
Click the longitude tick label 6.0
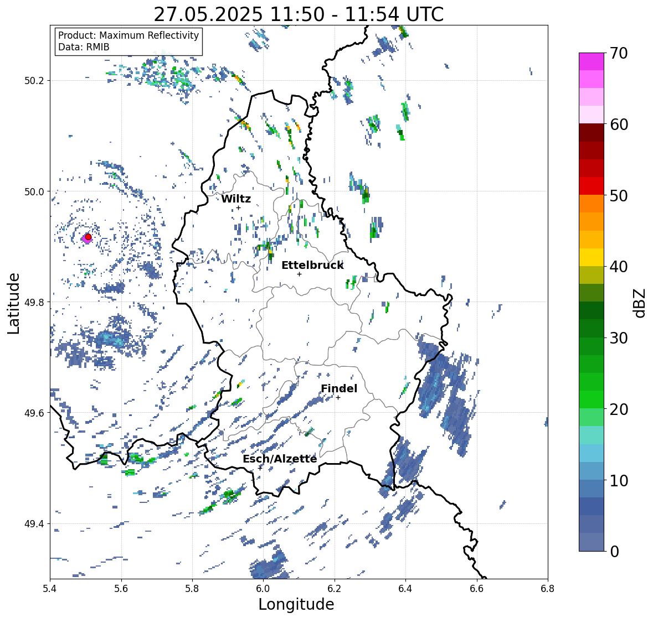pos(263,589)
